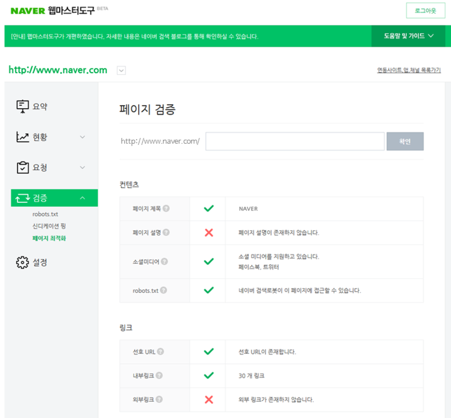This screenshot has height=418, width=451.
Task: Expand the 현황 sidebar section
Action: coord(82,137)
